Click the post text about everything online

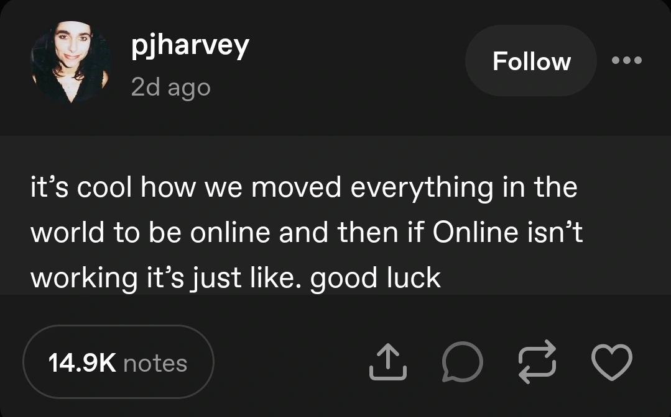point(305,233)
